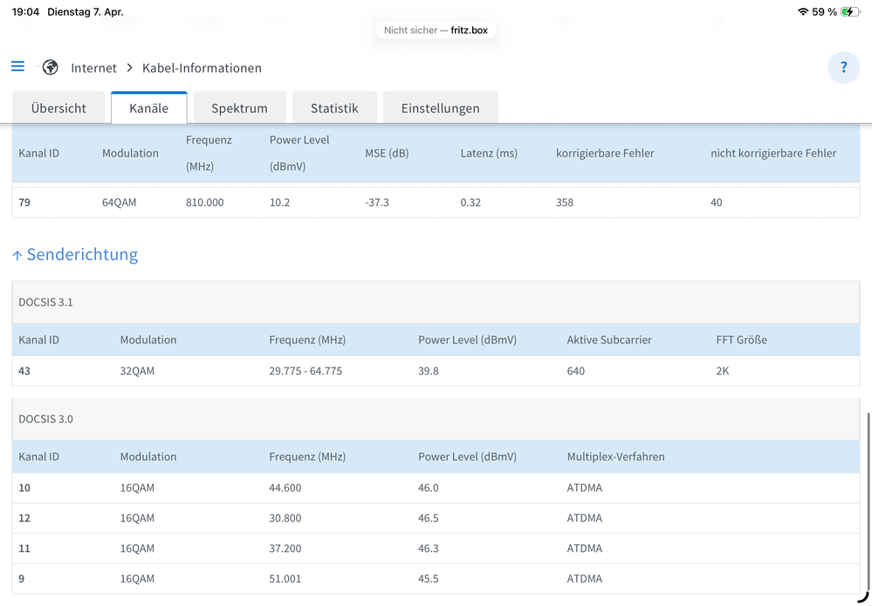Open the hamburger navigation menu

[17, 66]
